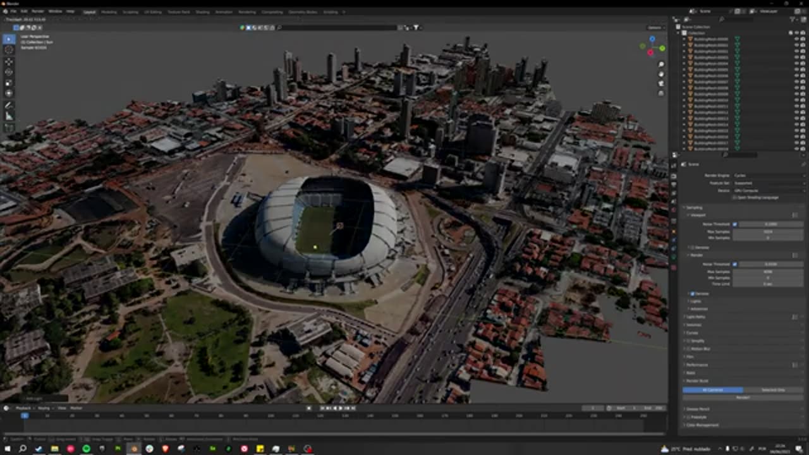
Task: Toggle Open Shading Language checkbox
Action: [735, 198]
